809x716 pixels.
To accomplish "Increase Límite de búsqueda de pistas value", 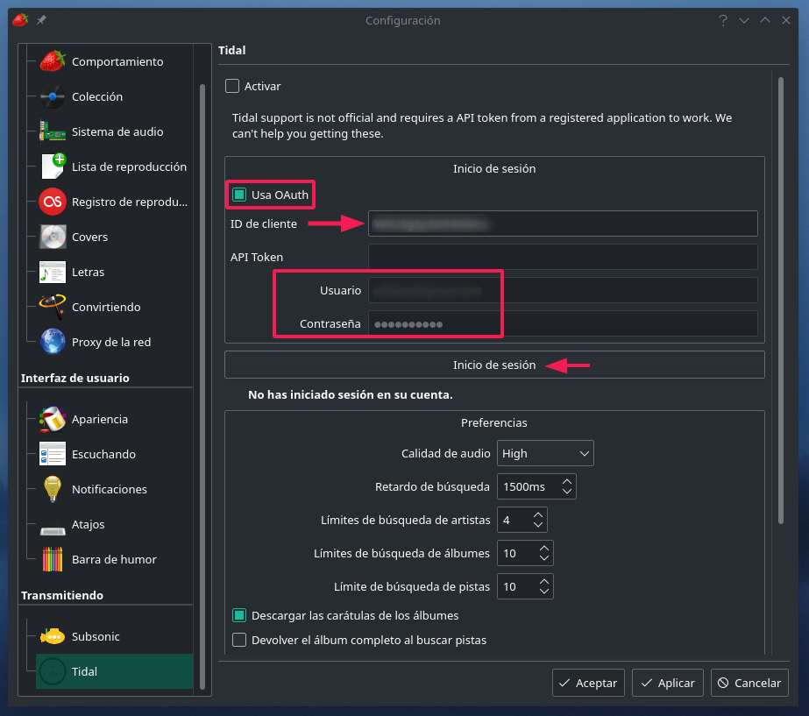I will (x=544, y=581).
